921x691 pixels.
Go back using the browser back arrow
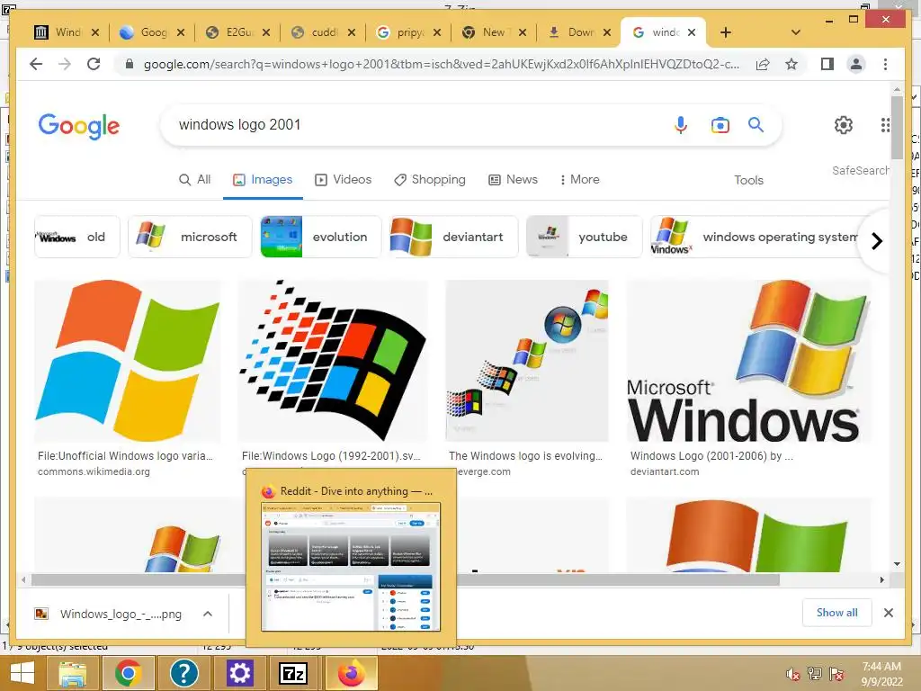[x=36, y=64]
